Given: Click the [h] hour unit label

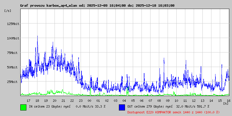Looking at the screenshot, I should click(x=226, y=103).
